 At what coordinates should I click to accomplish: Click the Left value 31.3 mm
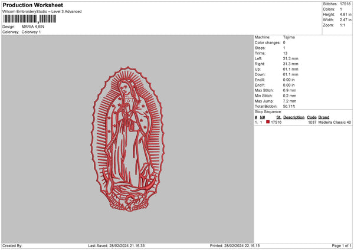290,58
